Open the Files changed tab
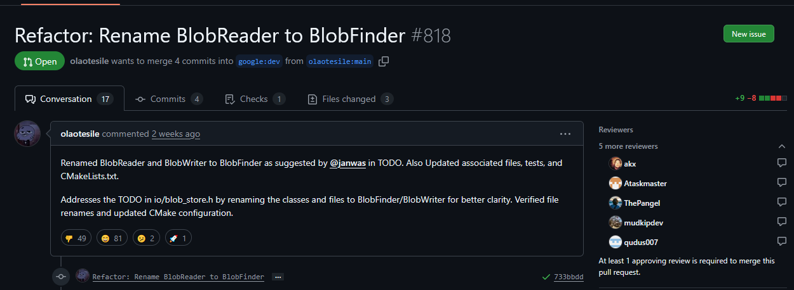Screen dimensions: 794x290 350,99
